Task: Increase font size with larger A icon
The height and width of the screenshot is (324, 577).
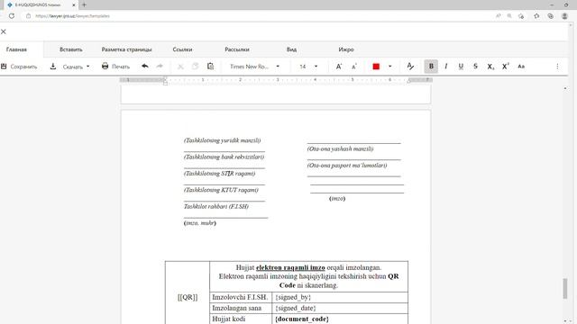Action: coord(339,67)
